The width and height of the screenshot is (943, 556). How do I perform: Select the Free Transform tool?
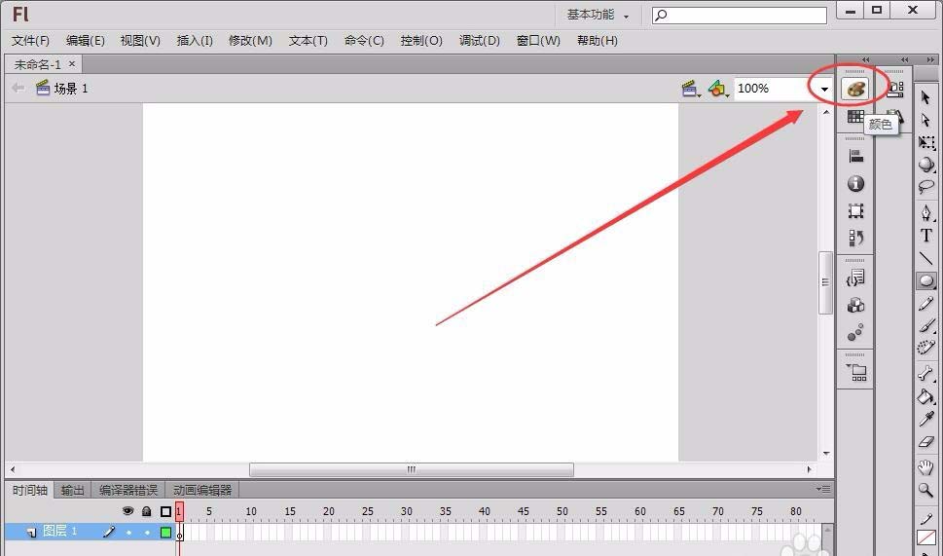click(x=926, y=142)
